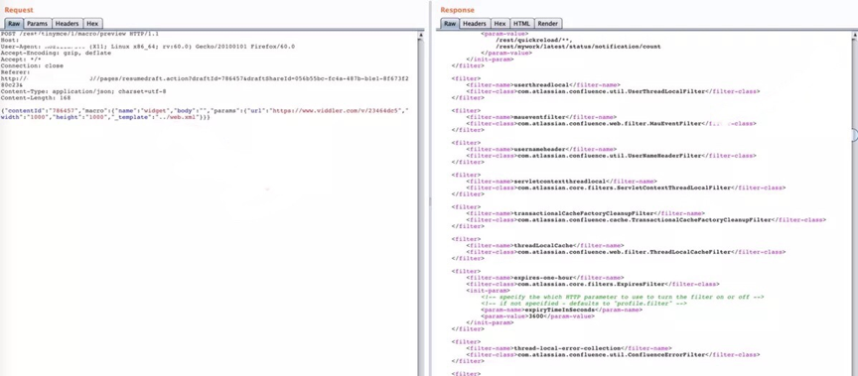Open the Request Headers tab
Viewport: 858px width, 376px height.
point(68,24)
